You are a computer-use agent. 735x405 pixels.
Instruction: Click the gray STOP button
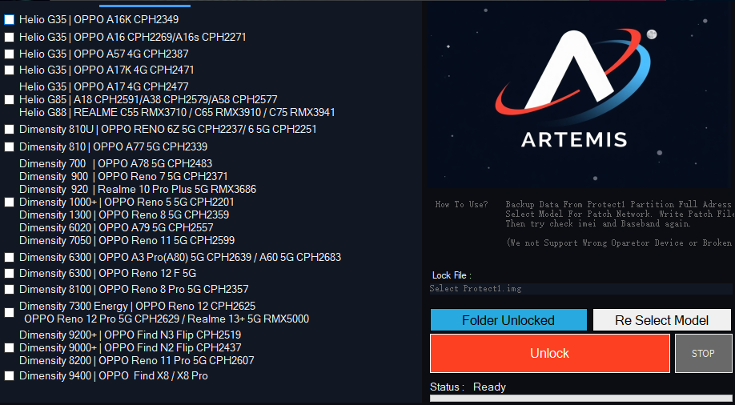(703, 354)
